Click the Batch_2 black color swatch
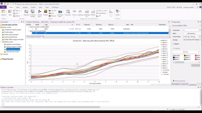 [x=174, y=57]
